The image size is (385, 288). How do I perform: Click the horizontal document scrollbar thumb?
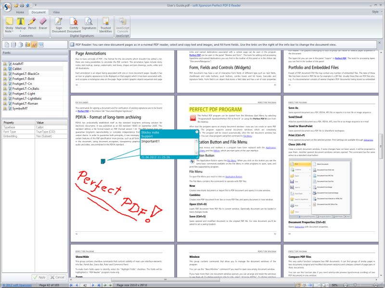click(x=165, y=279)
